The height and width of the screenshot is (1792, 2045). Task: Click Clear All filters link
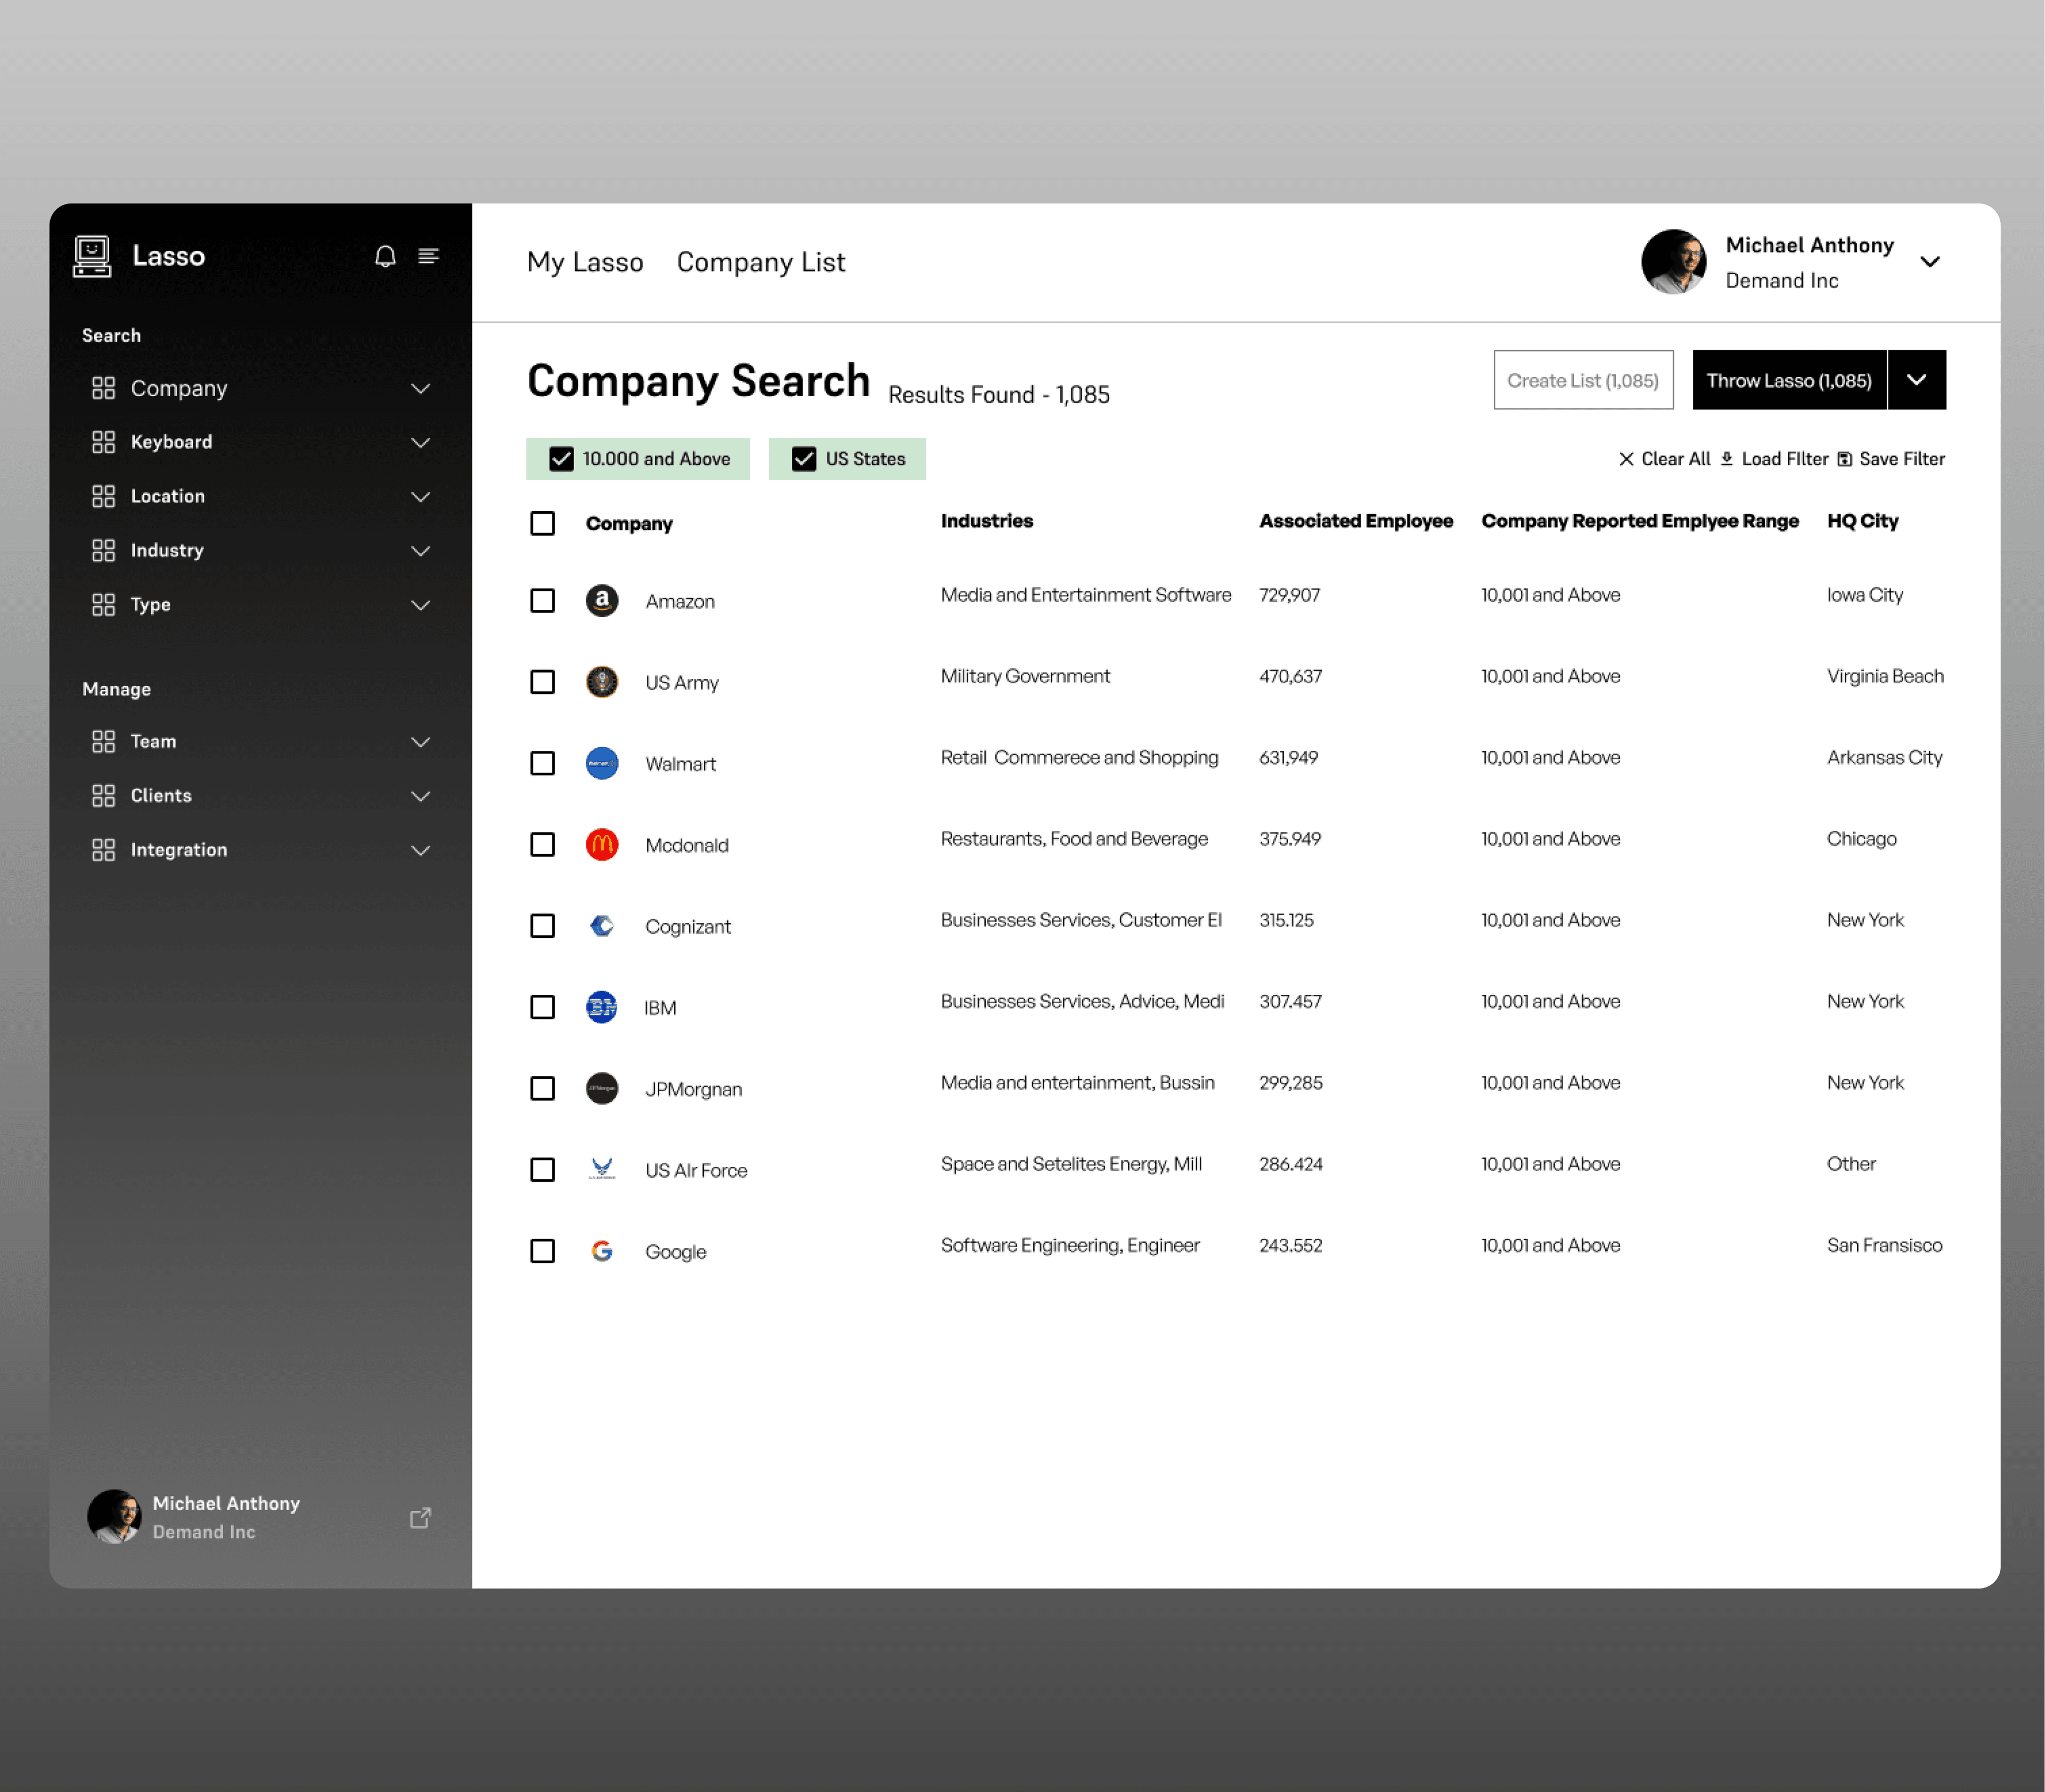pyautogui.click(x=1675, y=459)
